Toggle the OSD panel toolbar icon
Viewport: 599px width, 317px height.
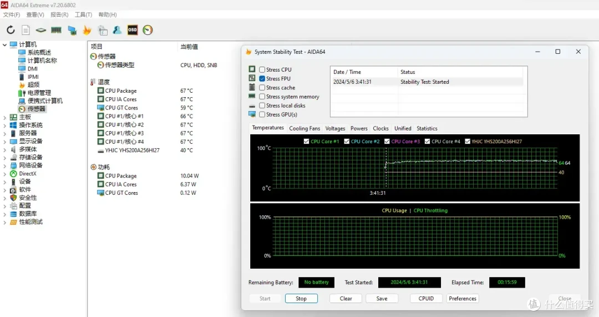[x=133, y=30]
